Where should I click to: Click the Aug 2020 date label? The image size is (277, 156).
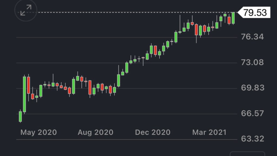(95, 132)
